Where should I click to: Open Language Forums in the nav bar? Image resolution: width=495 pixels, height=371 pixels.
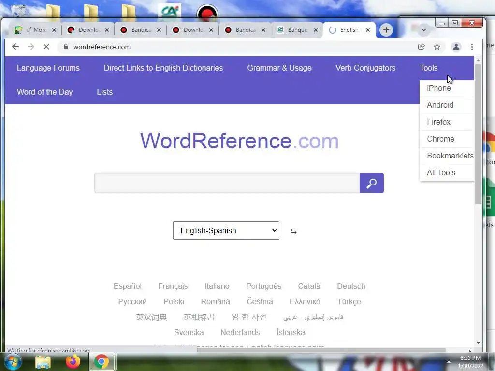coord(48,68)
